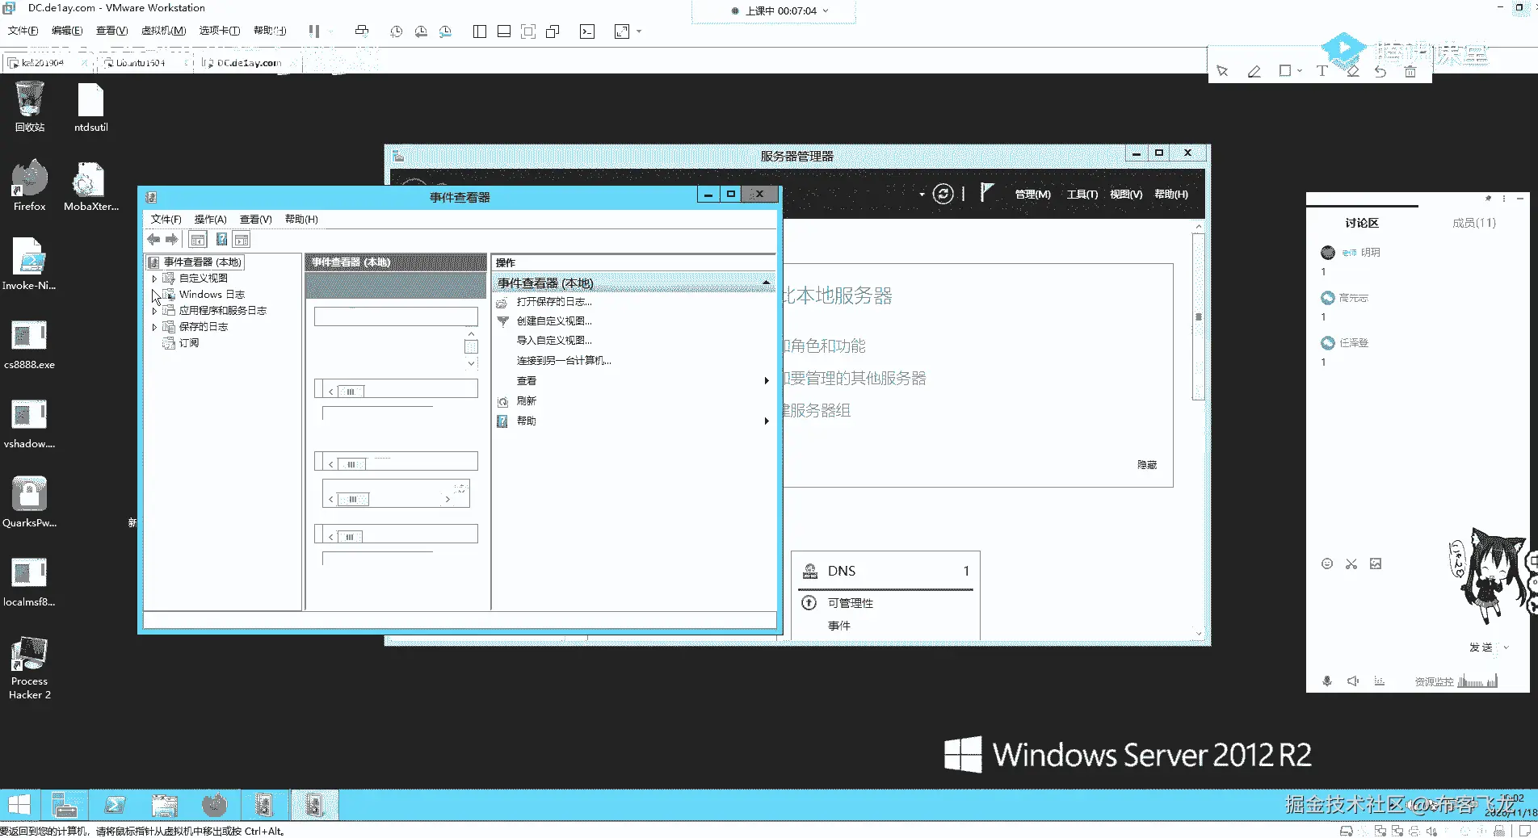Open the ntdsutil file on desktop
Image resolution: width=1538 pixels, height=838 pixels.
(90, 107)
